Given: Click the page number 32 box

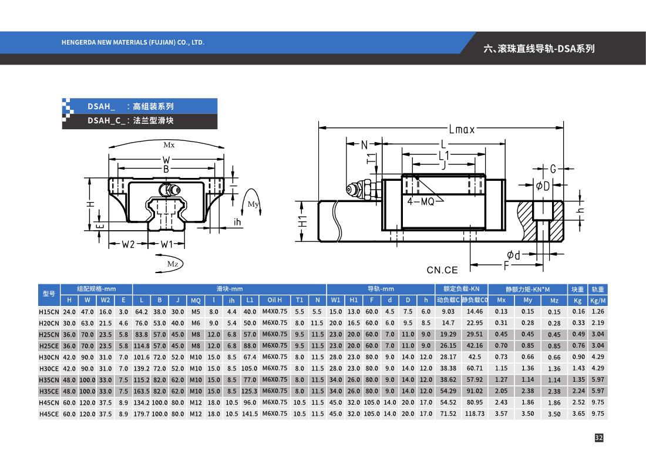Looking at the screenshot, I should pos(599,438).
